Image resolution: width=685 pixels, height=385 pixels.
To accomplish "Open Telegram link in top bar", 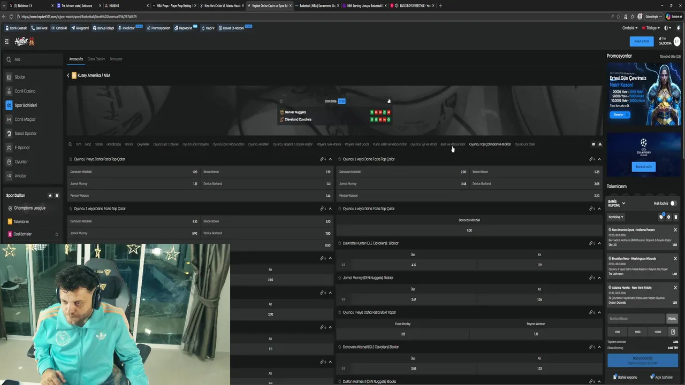I will click(80, 28).
